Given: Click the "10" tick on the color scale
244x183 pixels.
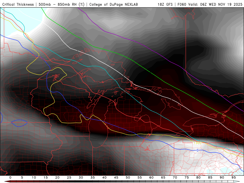Looking at the screenshot, I should [34, 178].
